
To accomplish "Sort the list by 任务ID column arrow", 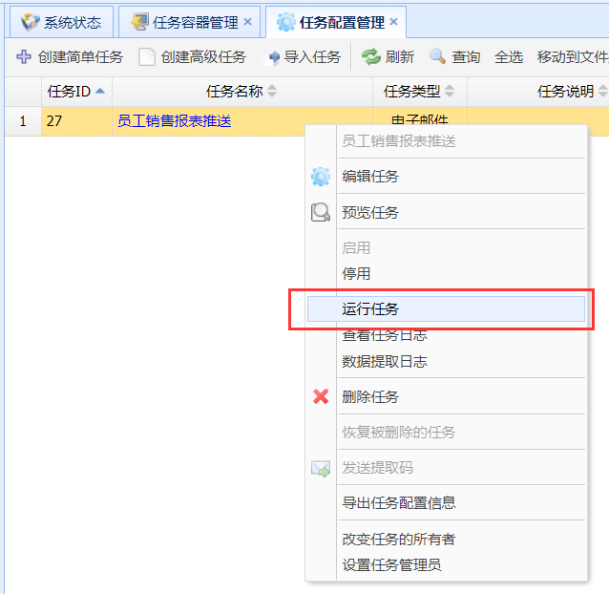I will coord(100,92).
